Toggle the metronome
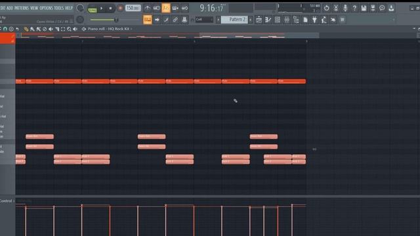420x236 pixels. coord(147,9)
